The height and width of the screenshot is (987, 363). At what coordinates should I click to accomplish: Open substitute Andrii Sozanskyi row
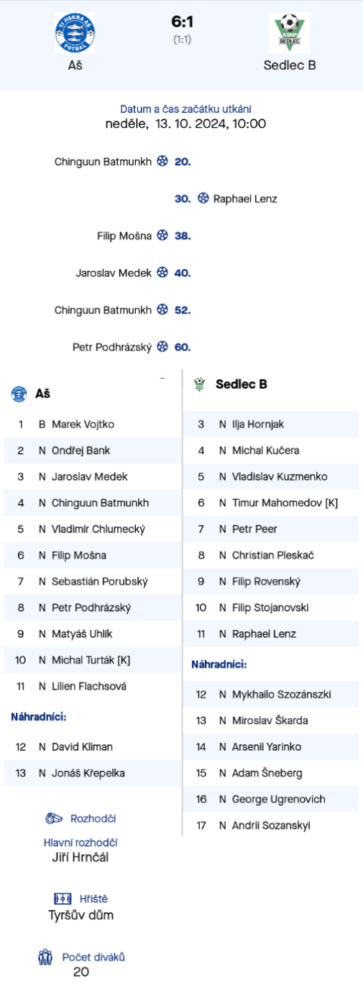(271, 825)
